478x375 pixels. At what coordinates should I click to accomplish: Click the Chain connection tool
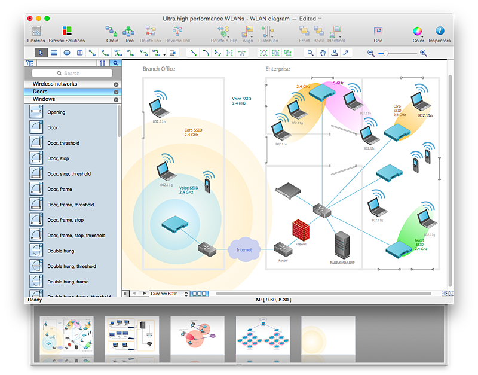point(112,34)
